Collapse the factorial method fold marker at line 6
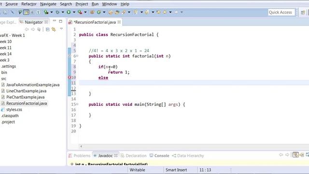This screenshot has height=174, width=309. pos(77,56)
